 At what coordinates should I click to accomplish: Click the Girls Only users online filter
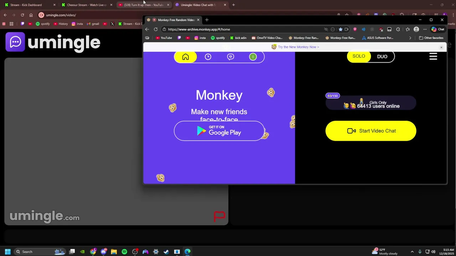pyautogui.click(x=371, y=103)
